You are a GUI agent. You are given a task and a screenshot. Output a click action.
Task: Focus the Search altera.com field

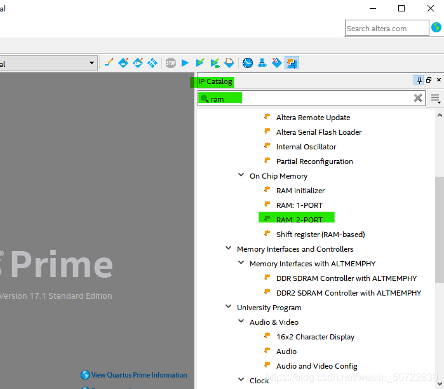[x=387, y=28]
